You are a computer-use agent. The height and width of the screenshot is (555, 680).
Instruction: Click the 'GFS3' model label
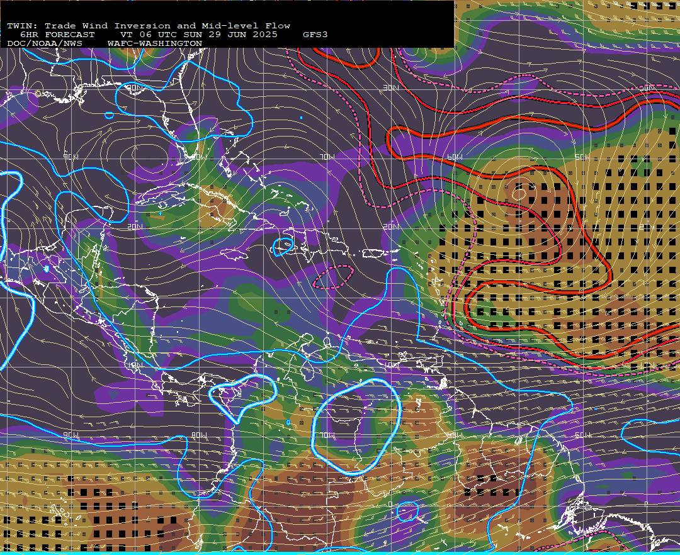pyautogui.click(x=315, y=35)
